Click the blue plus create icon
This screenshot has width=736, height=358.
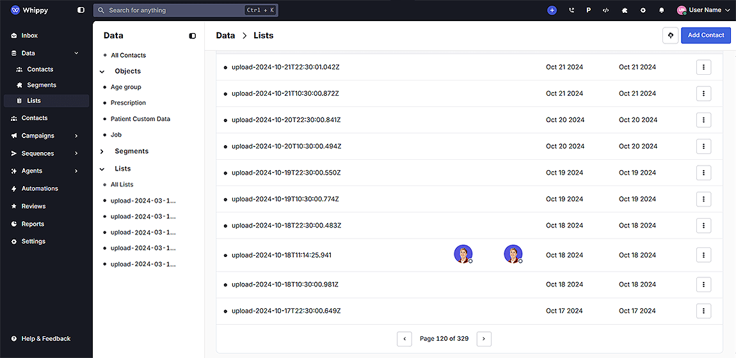552,10
